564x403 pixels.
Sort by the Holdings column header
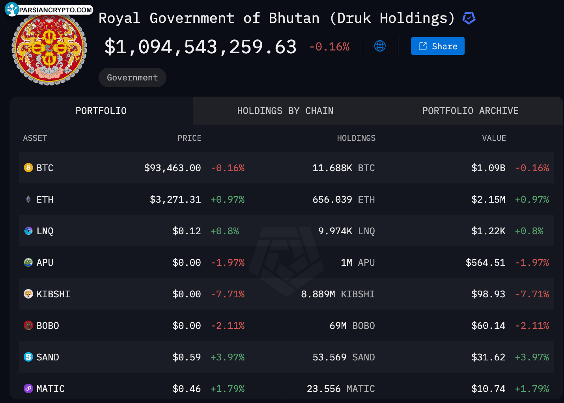(x=356, y=138)
